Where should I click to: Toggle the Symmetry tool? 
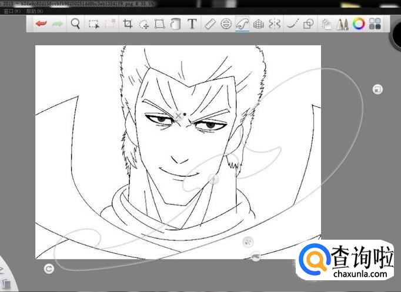coord(274,24)
